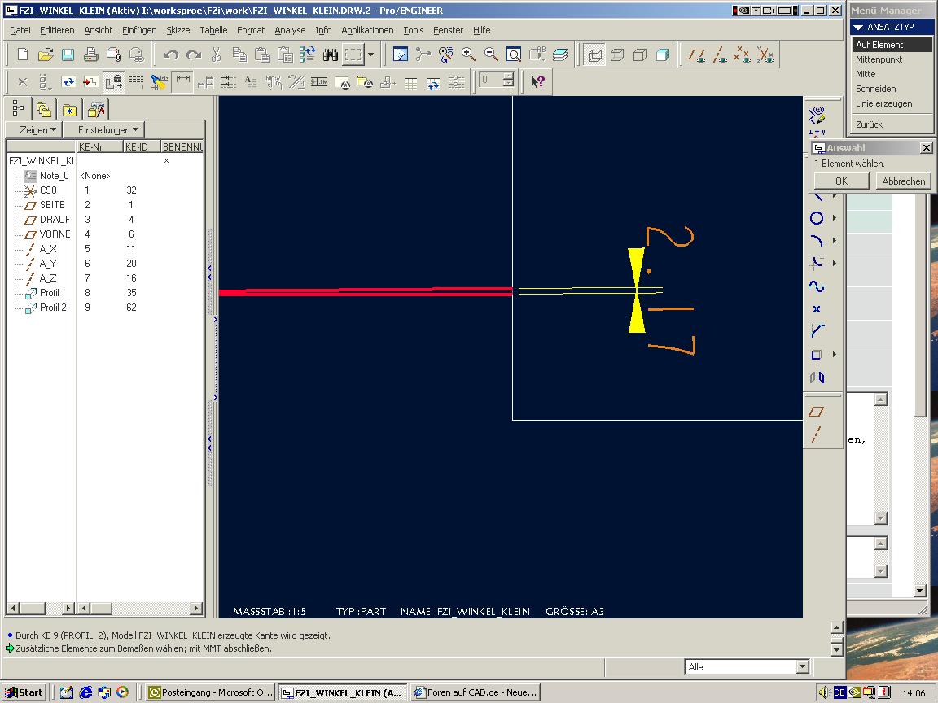Collapse the ANSATZTYP menu header

891,27
